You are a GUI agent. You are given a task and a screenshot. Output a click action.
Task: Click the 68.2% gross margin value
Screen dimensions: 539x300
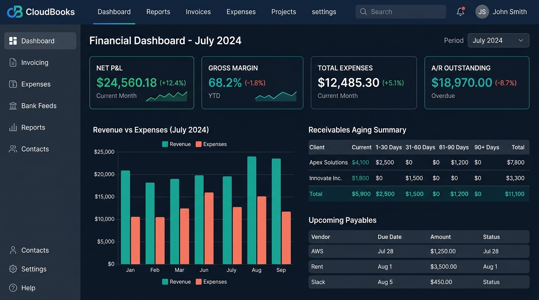coord(225,82)
